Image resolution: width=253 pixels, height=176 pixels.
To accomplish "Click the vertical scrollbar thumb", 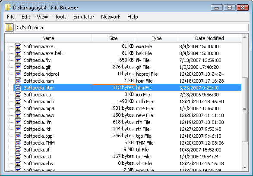I will click(245, 110).
